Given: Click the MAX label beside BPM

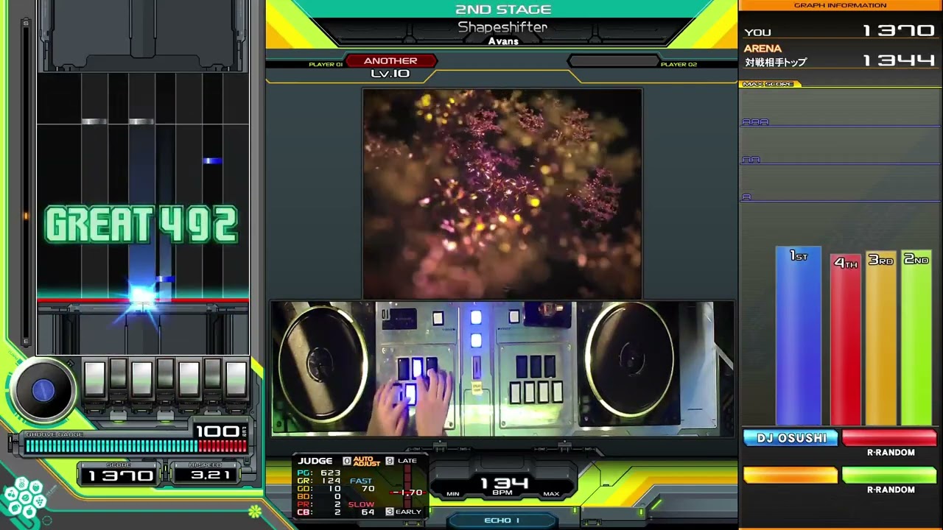Looking at the screenshot, I should coord(551,494).
